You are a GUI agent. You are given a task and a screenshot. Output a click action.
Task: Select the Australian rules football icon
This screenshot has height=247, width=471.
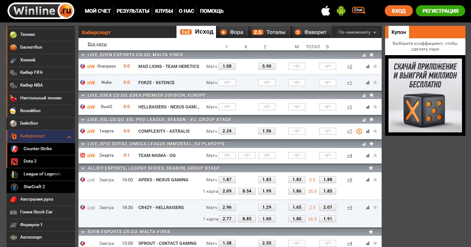click(13, 199)
